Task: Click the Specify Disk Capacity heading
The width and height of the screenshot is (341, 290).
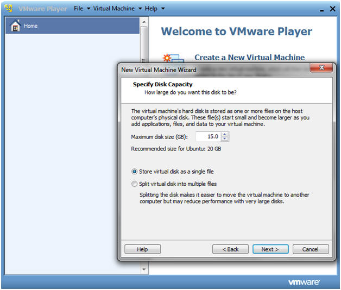Action: (x=163, y=84)
